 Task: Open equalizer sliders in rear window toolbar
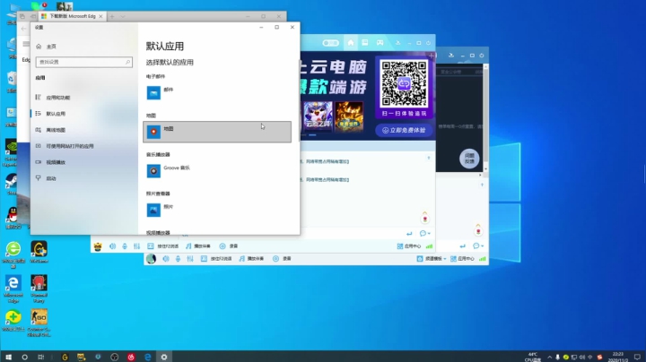(x=190, y=259)
